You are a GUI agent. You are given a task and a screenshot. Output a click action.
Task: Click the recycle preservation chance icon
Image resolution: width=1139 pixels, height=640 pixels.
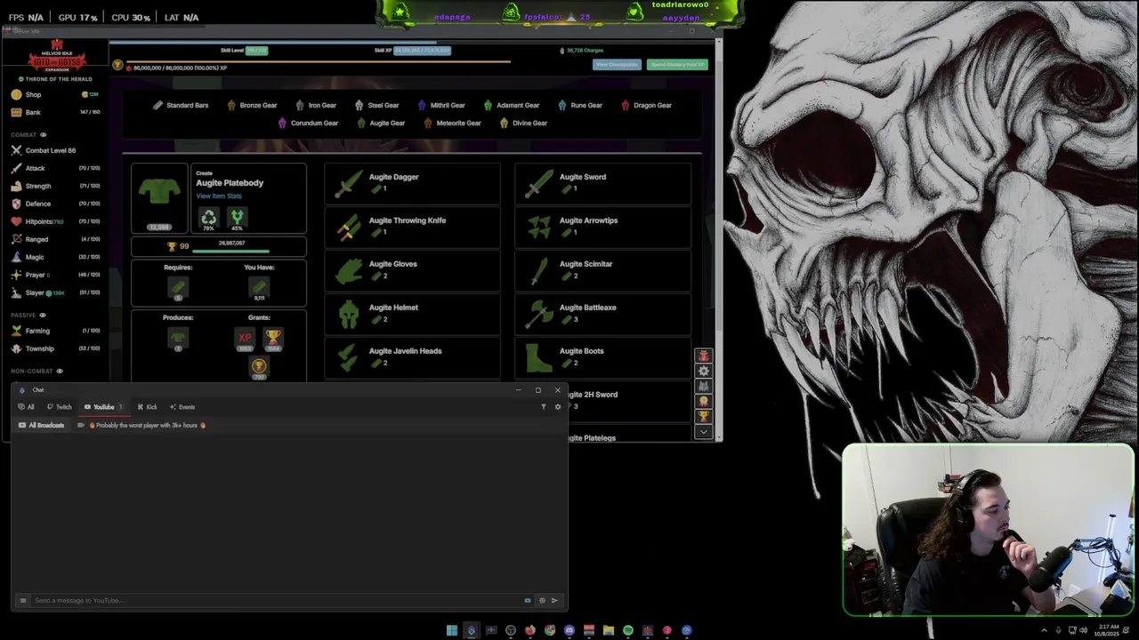(208, 217)
